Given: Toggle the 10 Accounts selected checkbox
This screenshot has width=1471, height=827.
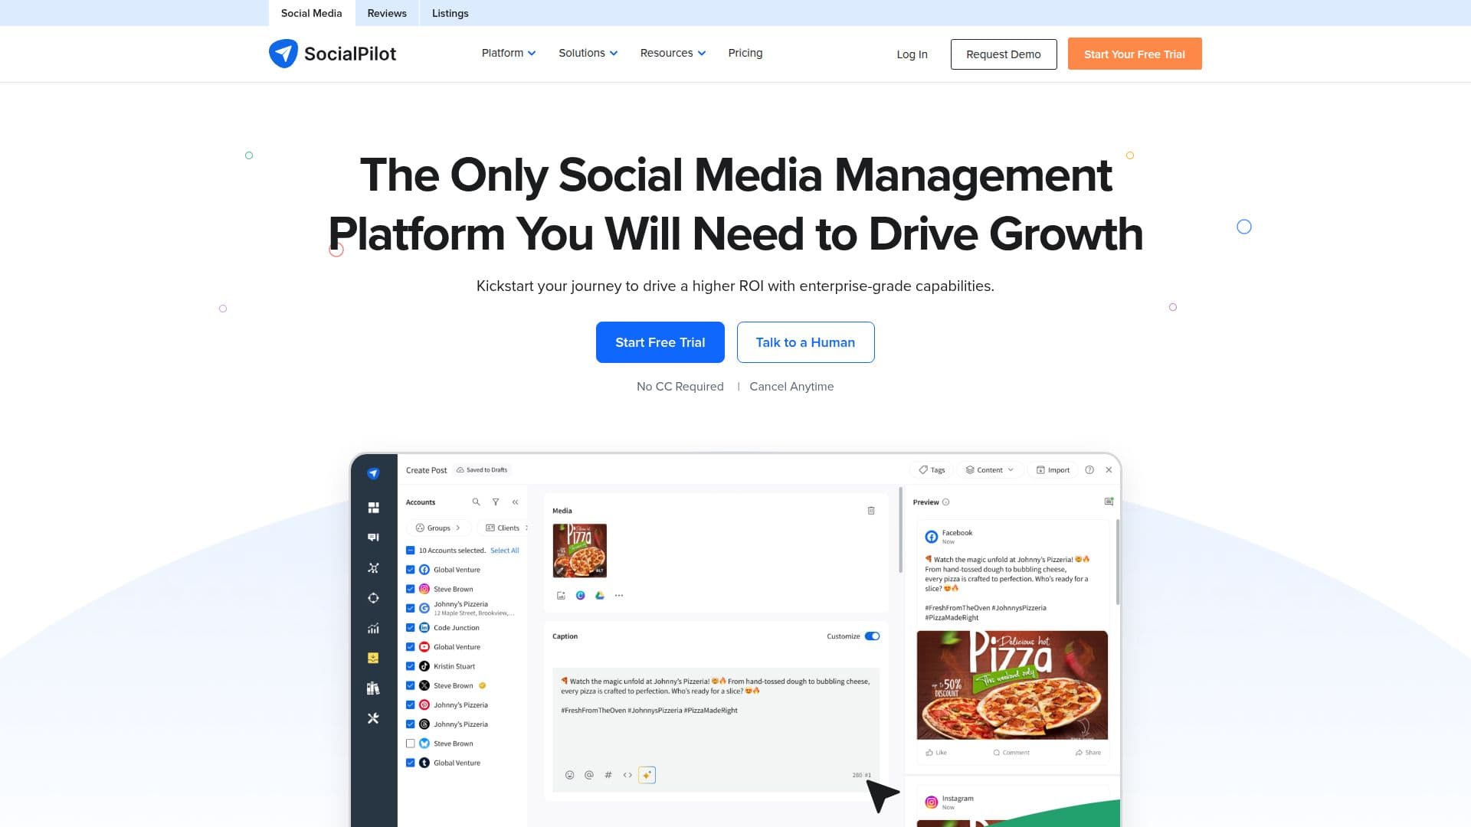Looking at the screenshot, I should tap(411, 551).
